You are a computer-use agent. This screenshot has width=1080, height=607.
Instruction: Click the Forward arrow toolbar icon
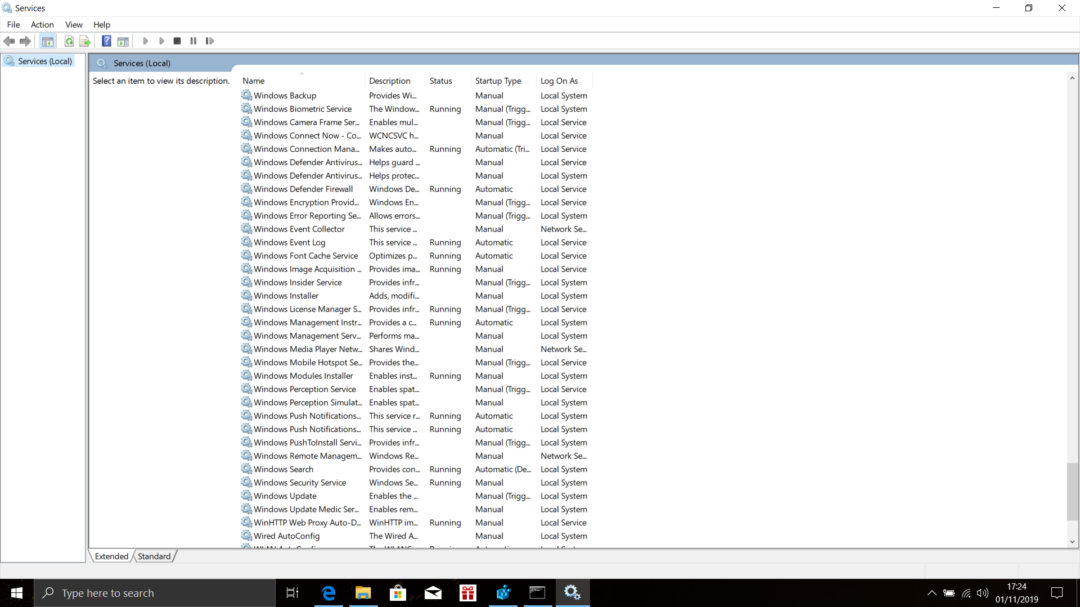click(x=25, y=41)
